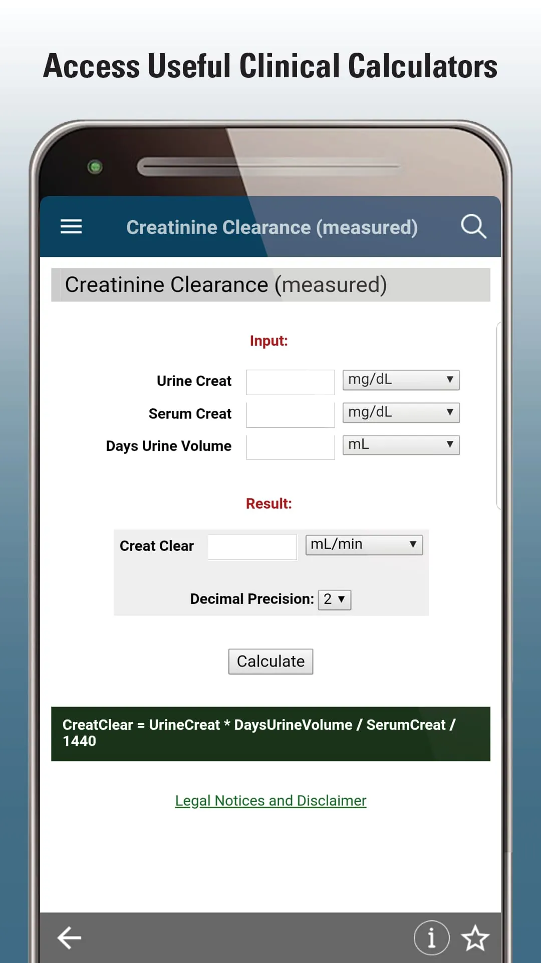The height and width of the screenshot is (963, 541).
Task: Go back using the left arrow
Action: click(x=70, y=937)
